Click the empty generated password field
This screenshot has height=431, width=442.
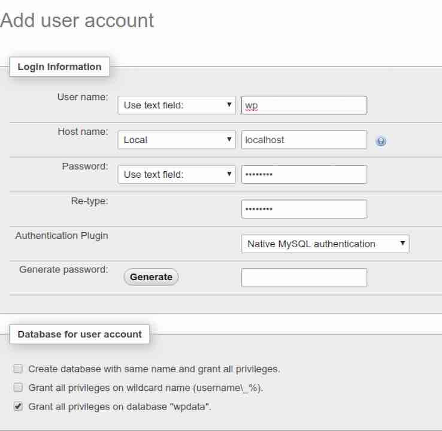304,278
